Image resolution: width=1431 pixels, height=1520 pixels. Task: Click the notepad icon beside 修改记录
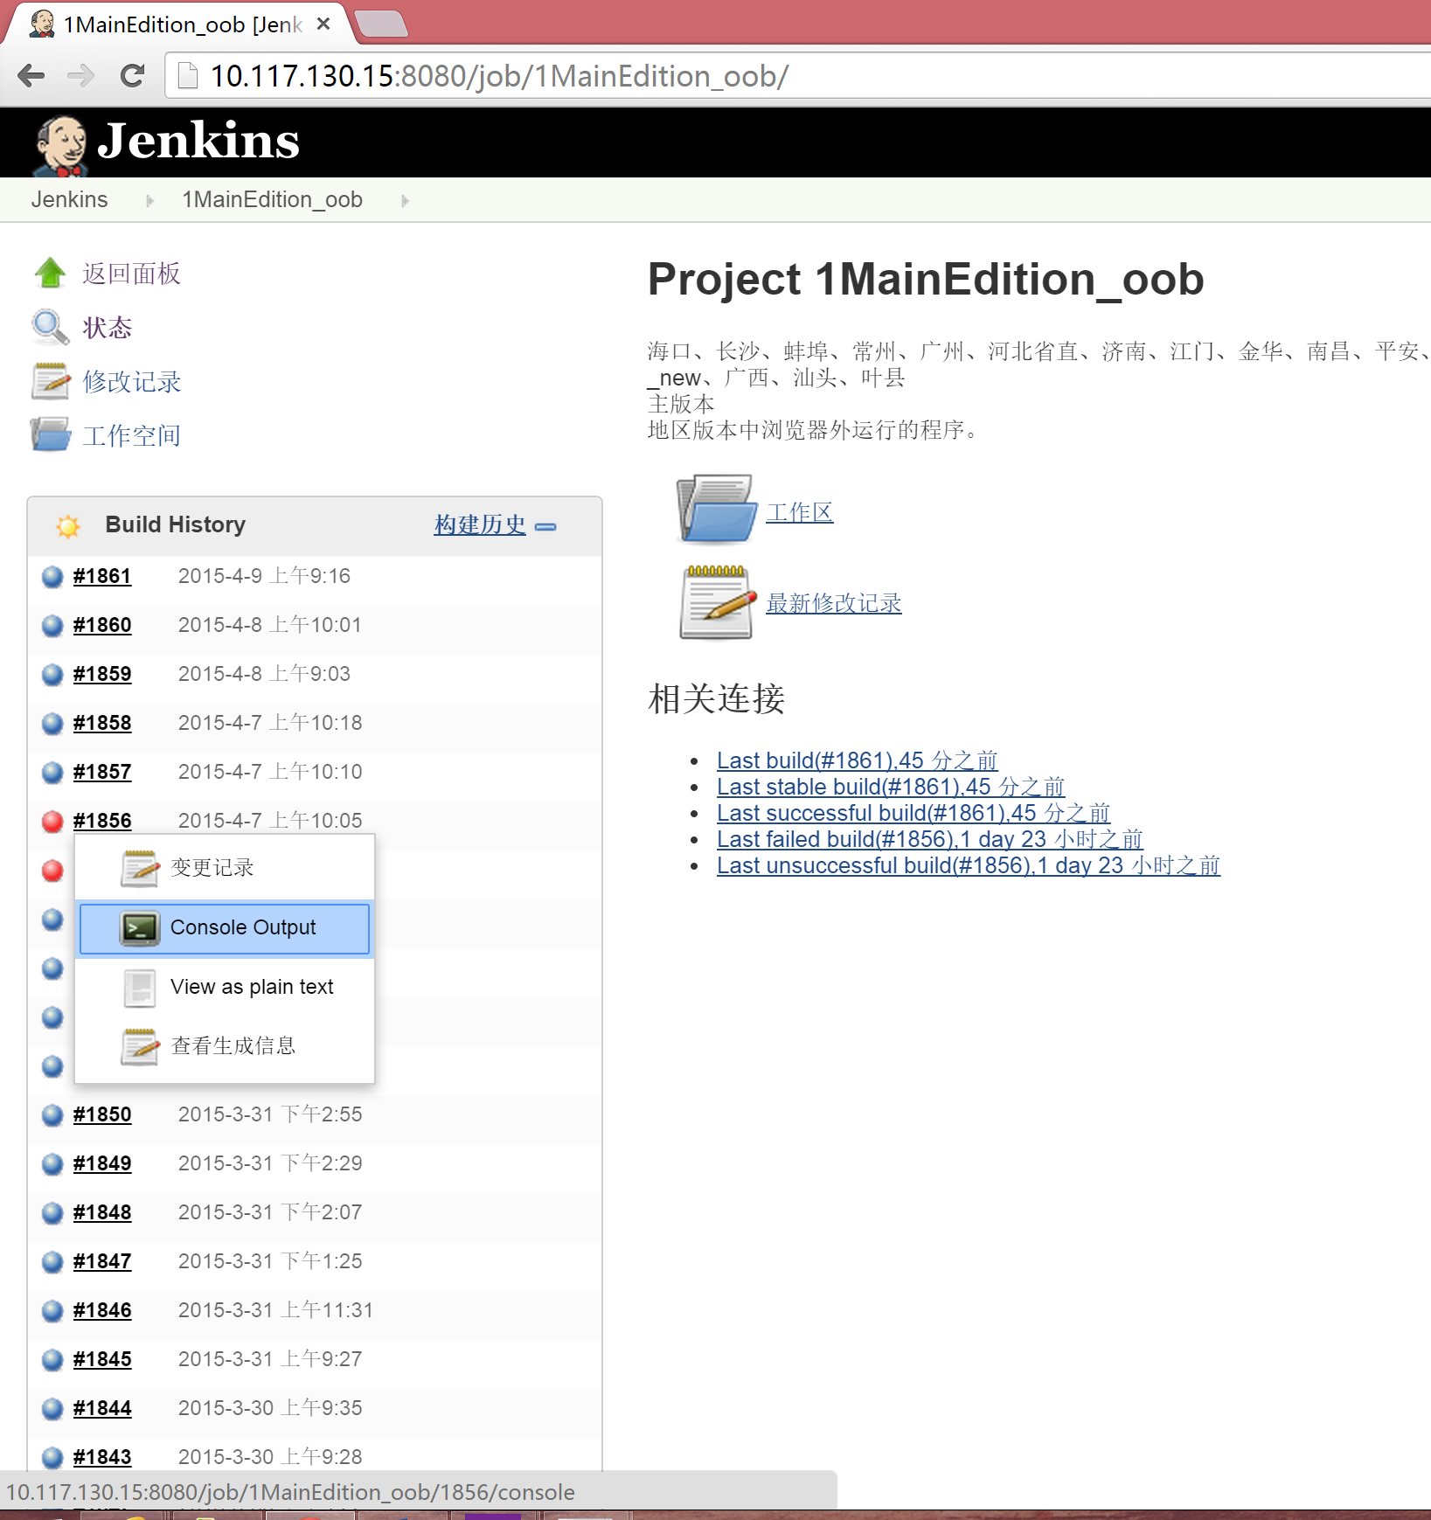point(50,381)
